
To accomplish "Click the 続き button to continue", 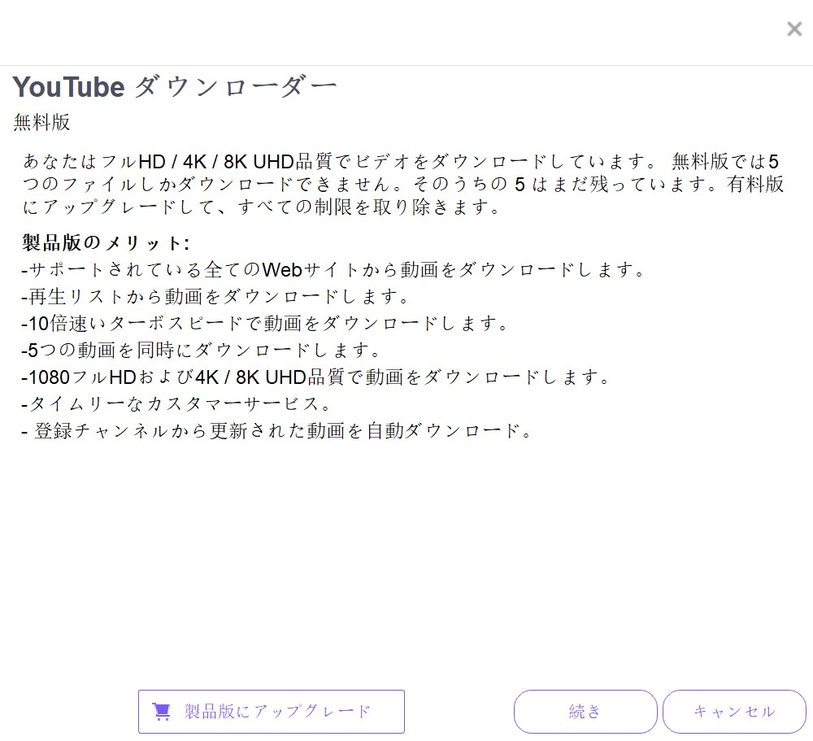I will point(585,712).
